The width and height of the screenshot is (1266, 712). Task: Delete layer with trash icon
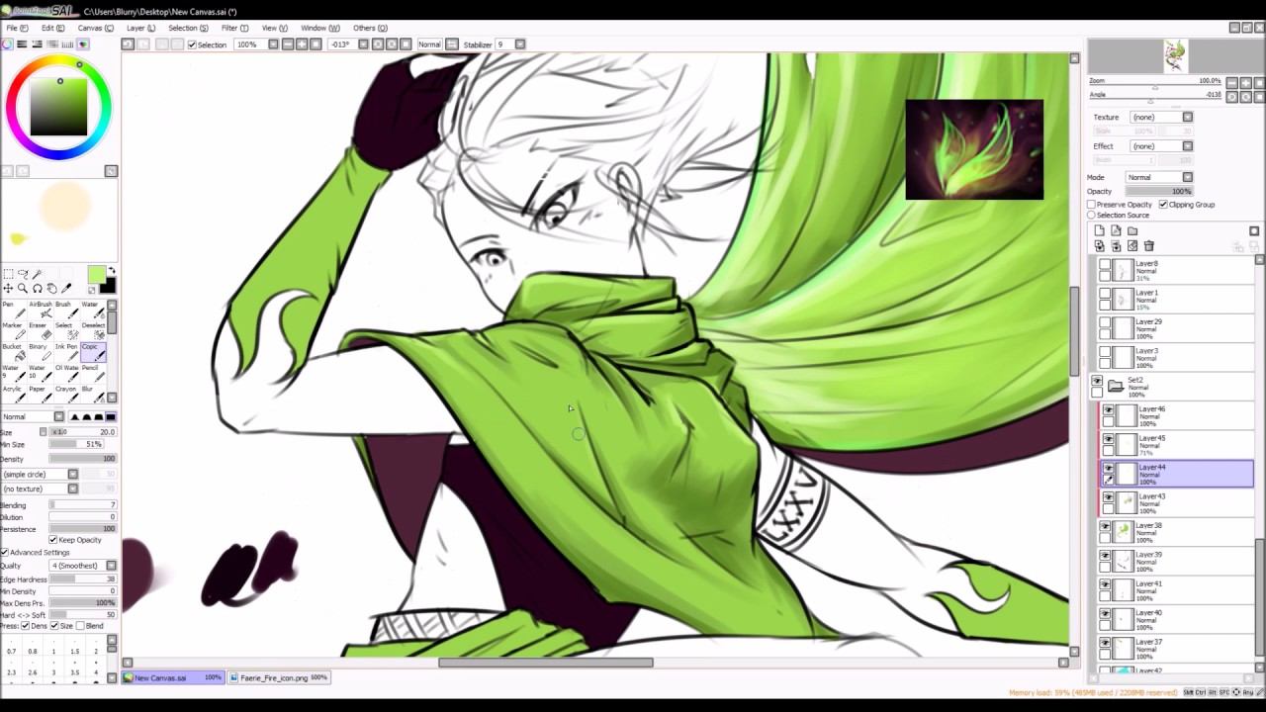point(1148,245)
